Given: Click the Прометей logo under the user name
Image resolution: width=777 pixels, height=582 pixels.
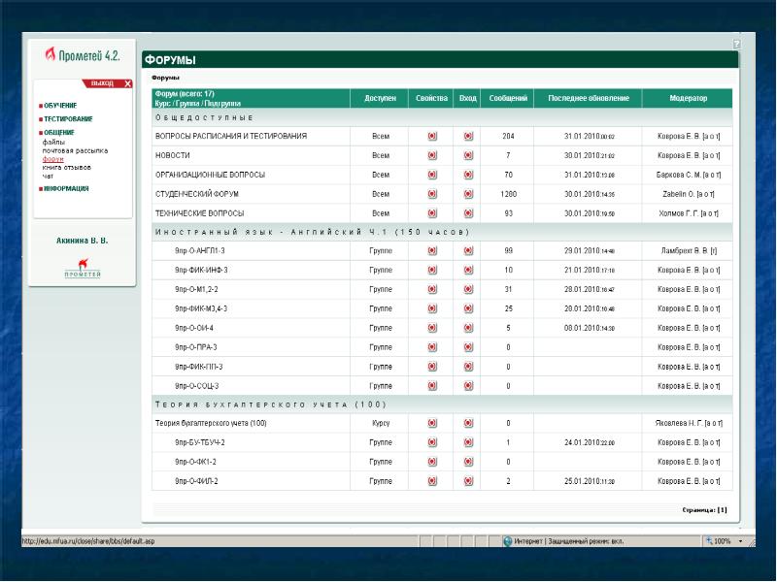Looking at the screenshot, I should pos(83,267).
